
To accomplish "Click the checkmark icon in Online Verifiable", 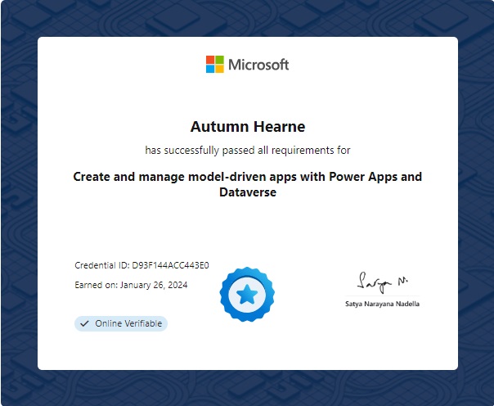I will tap(84, 323).
